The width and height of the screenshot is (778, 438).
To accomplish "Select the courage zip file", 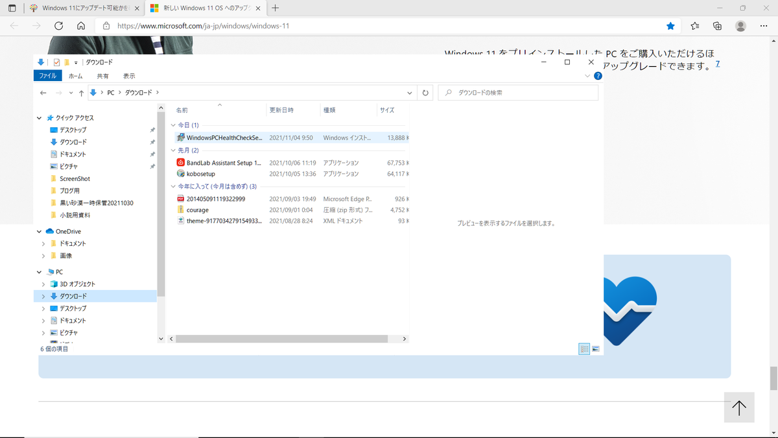I will tap(197, 210).
